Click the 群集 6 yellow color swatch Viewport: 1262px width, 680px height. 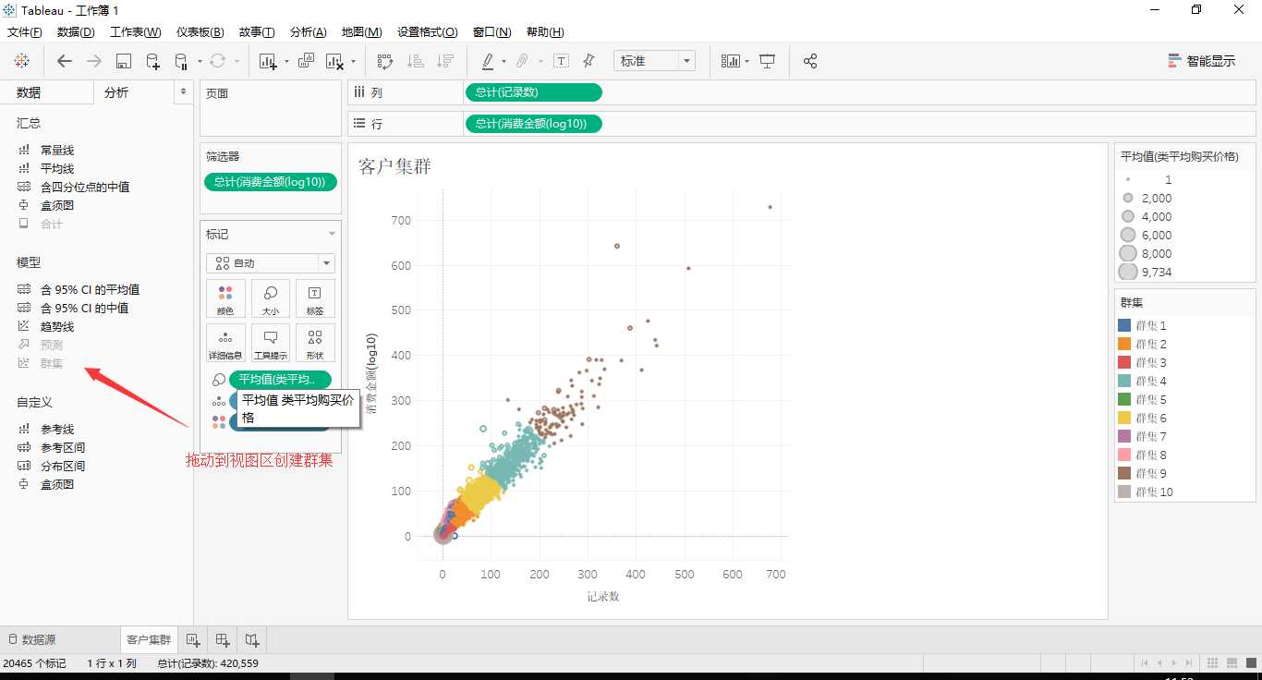click(x=1124, y=418)
